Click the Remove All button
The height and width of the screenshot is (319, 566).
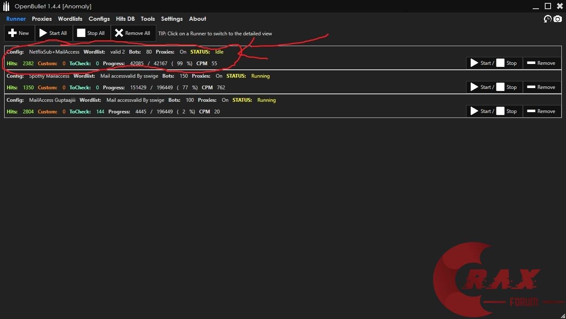tap(133, 33)
